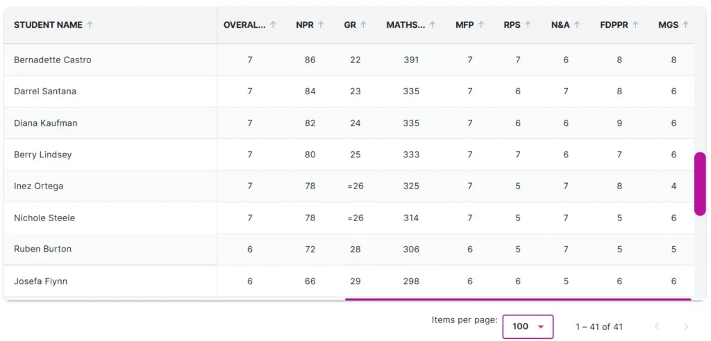
Task: Open the Items per page dropdown
Action: click(x=528, y=326)
